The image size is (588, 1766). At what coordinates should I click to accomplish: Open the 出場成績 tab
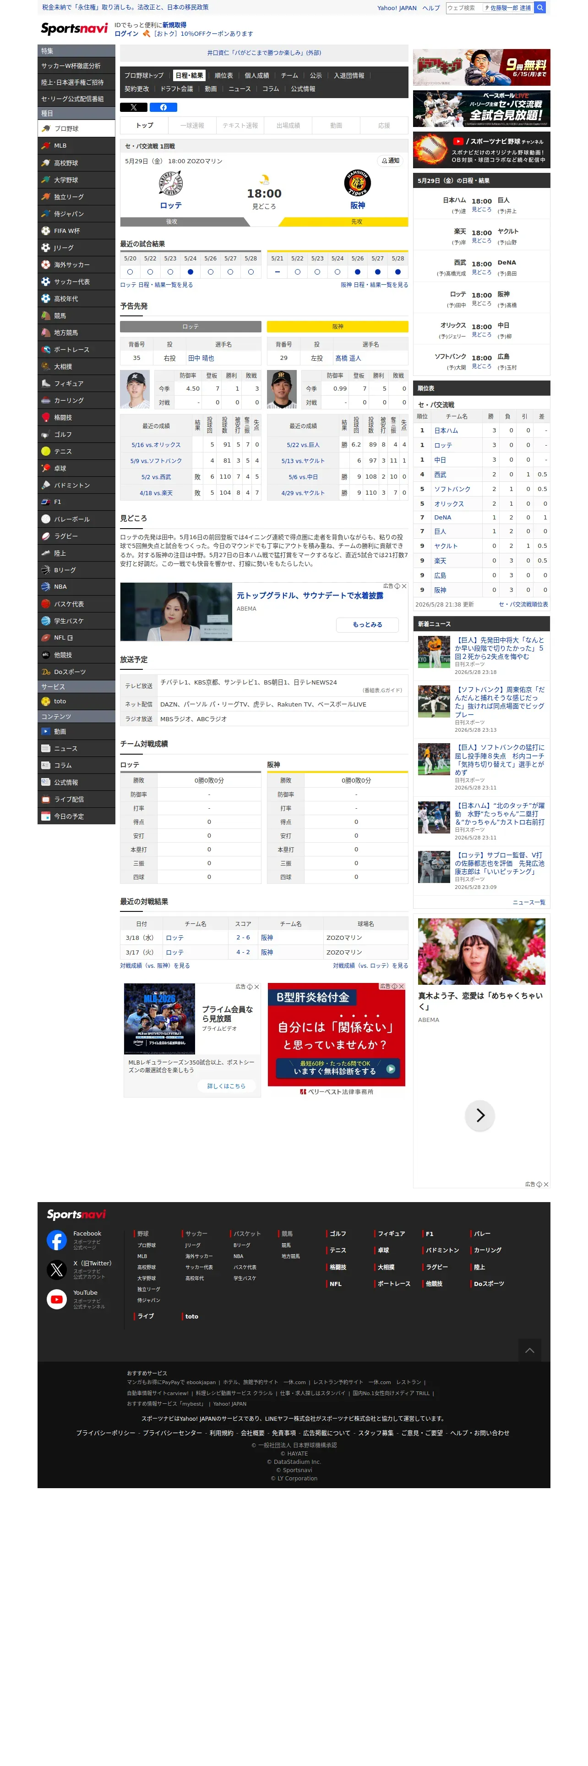tap(288, 126)
